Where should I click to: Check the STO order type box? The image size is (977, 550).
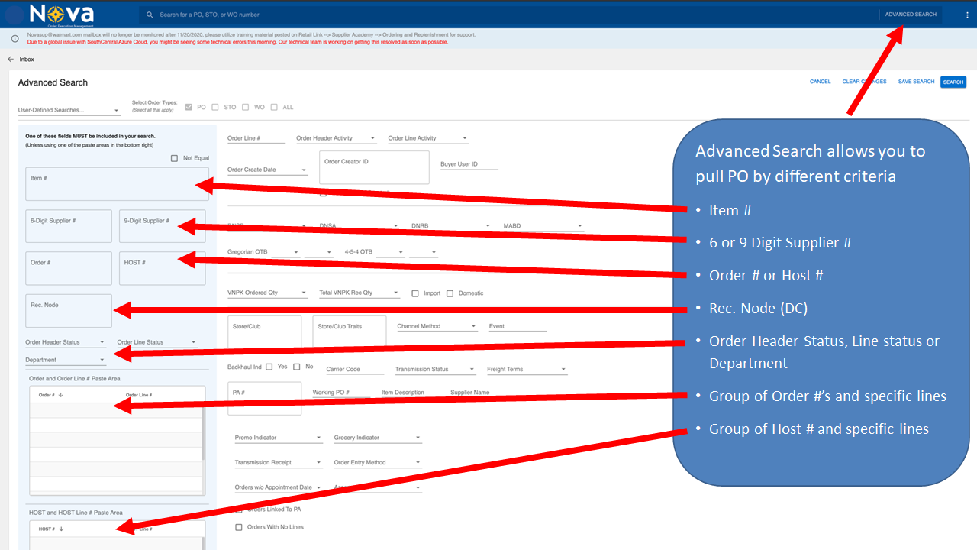215,107
